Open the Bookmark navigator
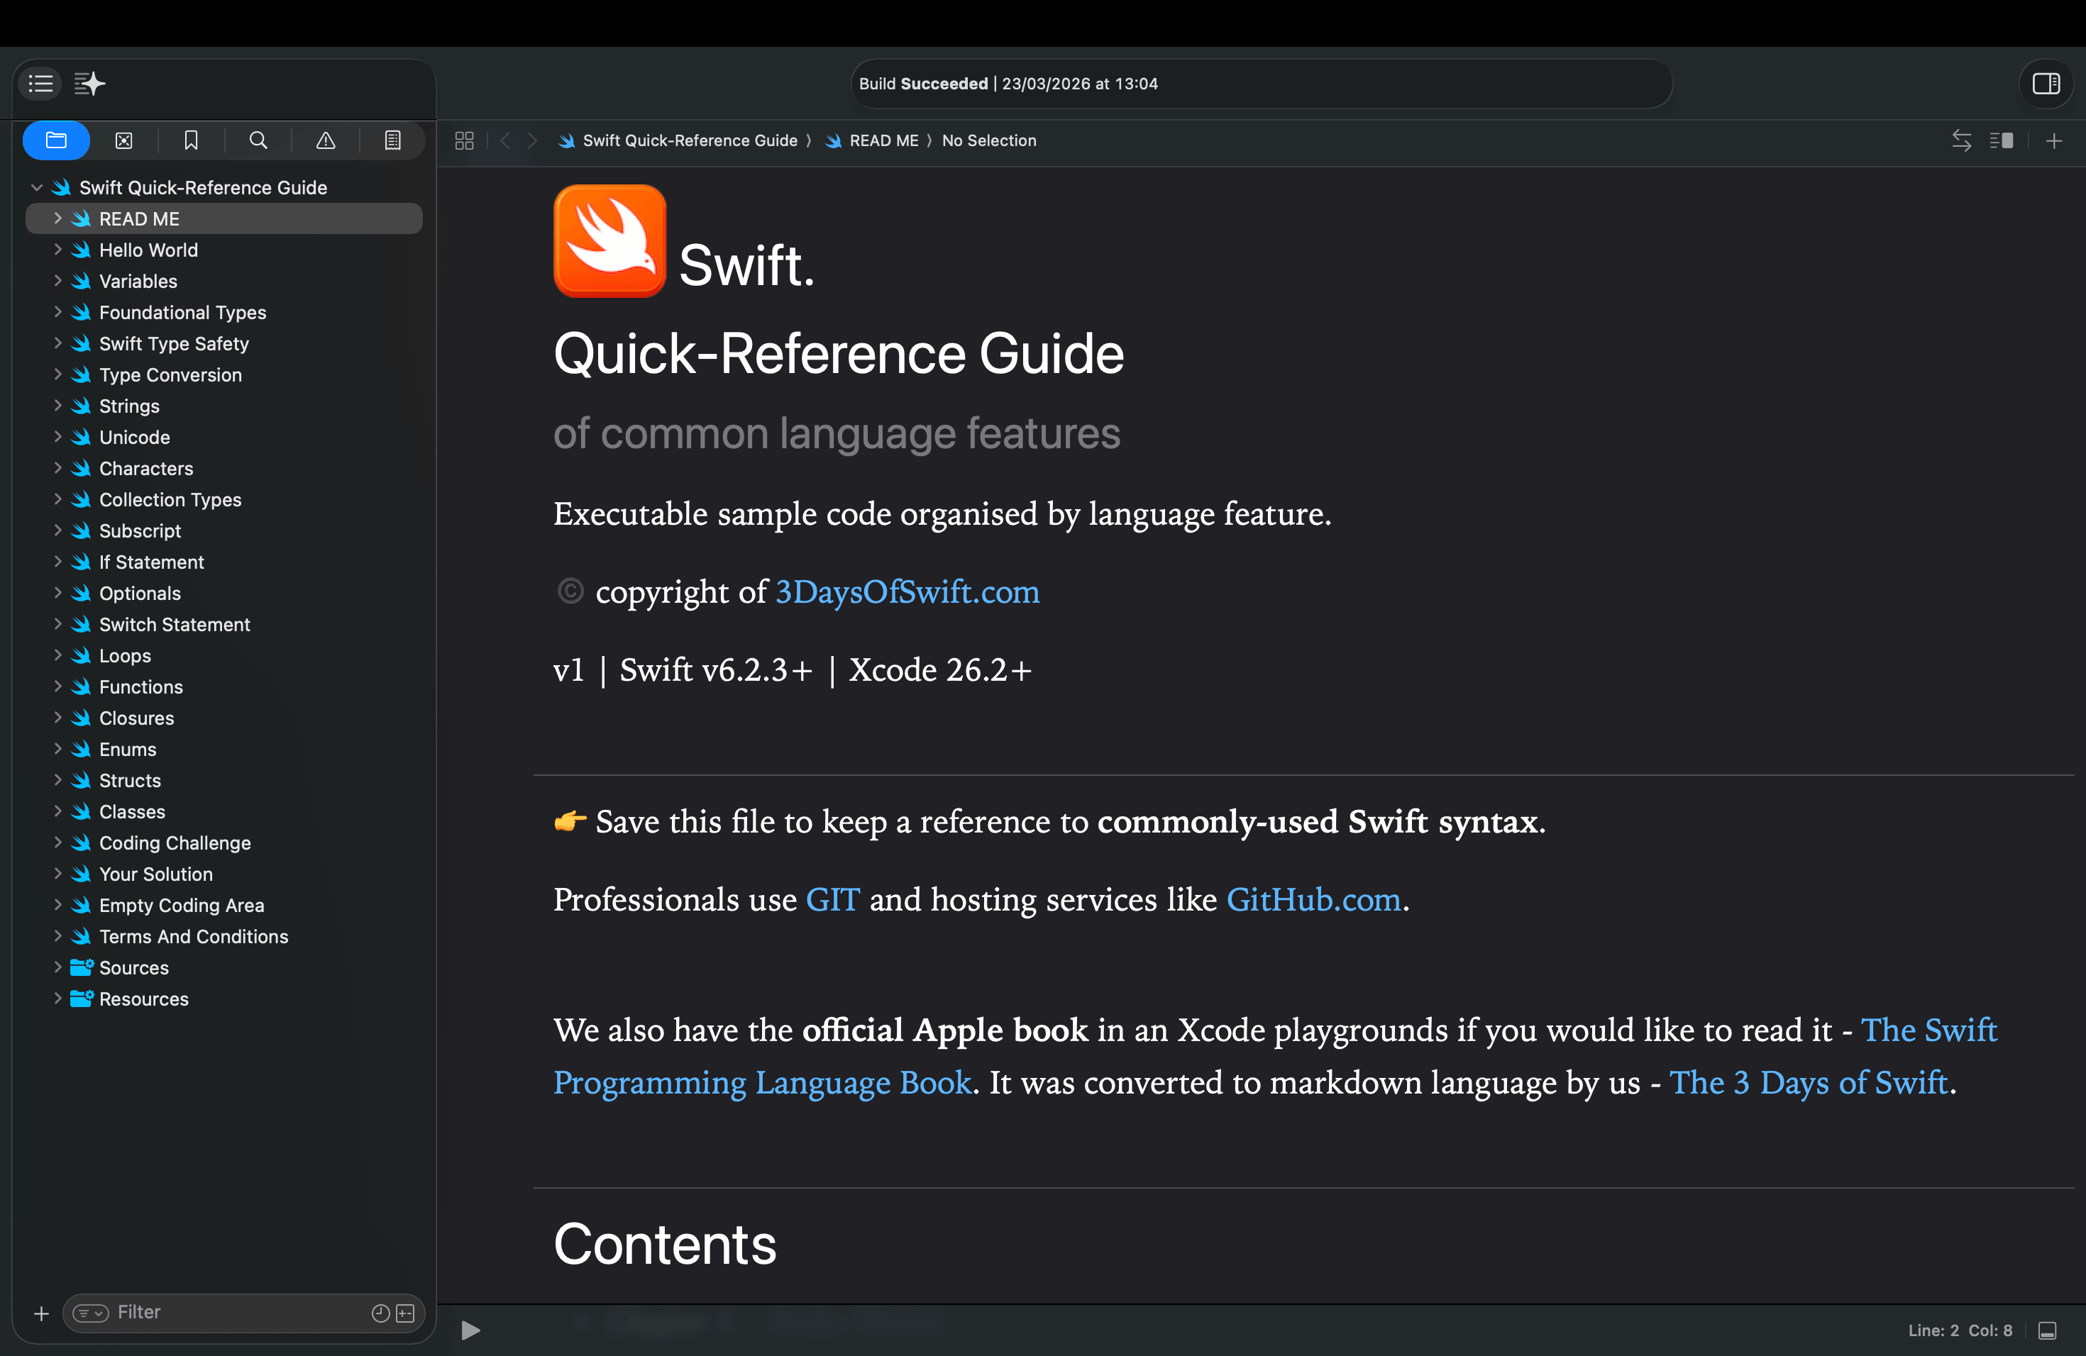The image size is (2086, 1356). coord(191,140)
